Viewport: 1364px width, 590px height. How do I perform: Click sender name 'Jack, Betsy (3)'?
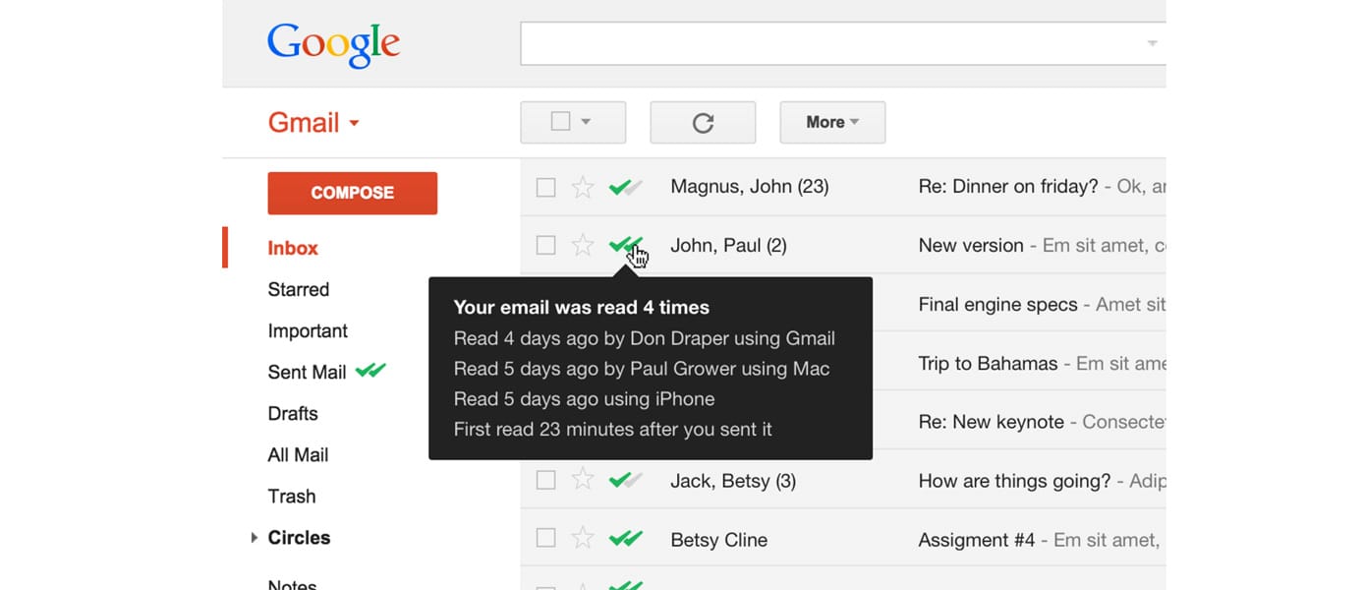click(733, 481)
